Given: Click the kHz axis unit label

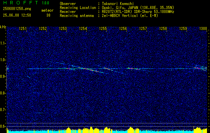Looking at the screenshot, I should (x=3, y=27).
